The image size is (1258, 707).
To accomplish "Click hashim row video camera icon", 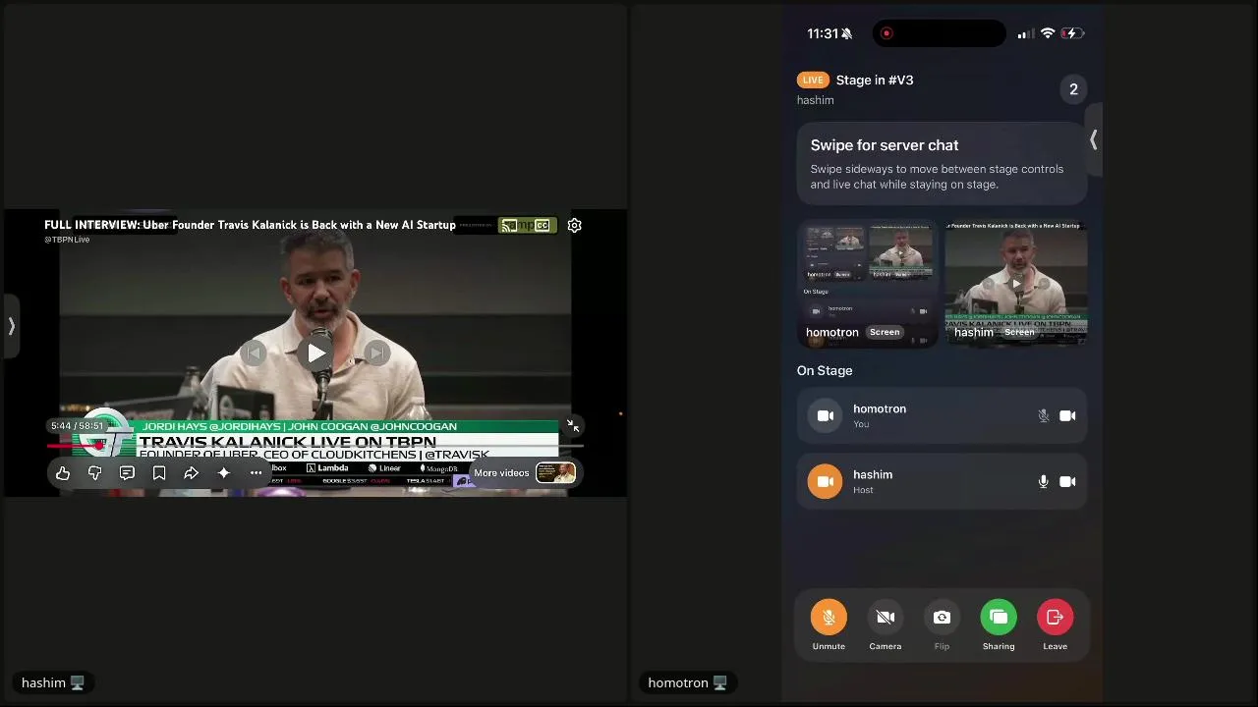I will 1067,482.
